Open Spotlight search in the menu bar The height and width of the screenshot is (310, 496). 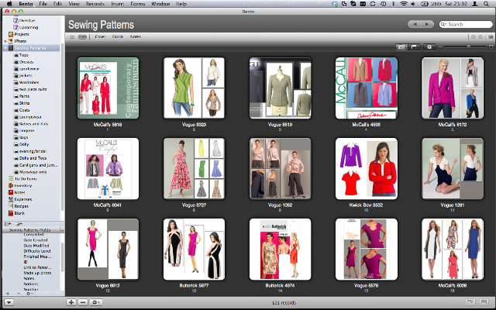click(486, 4)
